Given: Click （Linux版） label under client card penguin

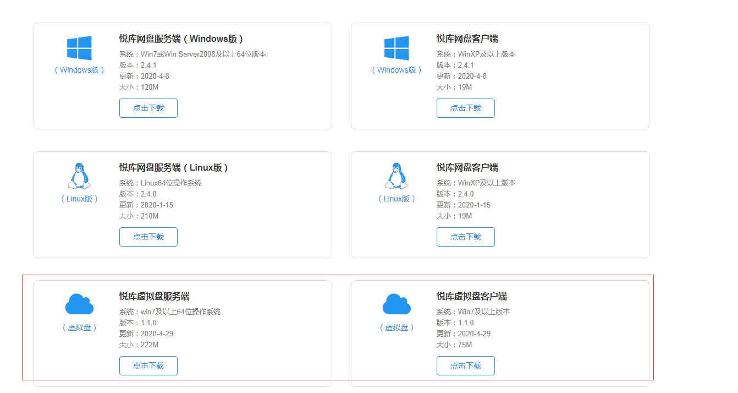Looking at the screenshot, I should point(396,199).
